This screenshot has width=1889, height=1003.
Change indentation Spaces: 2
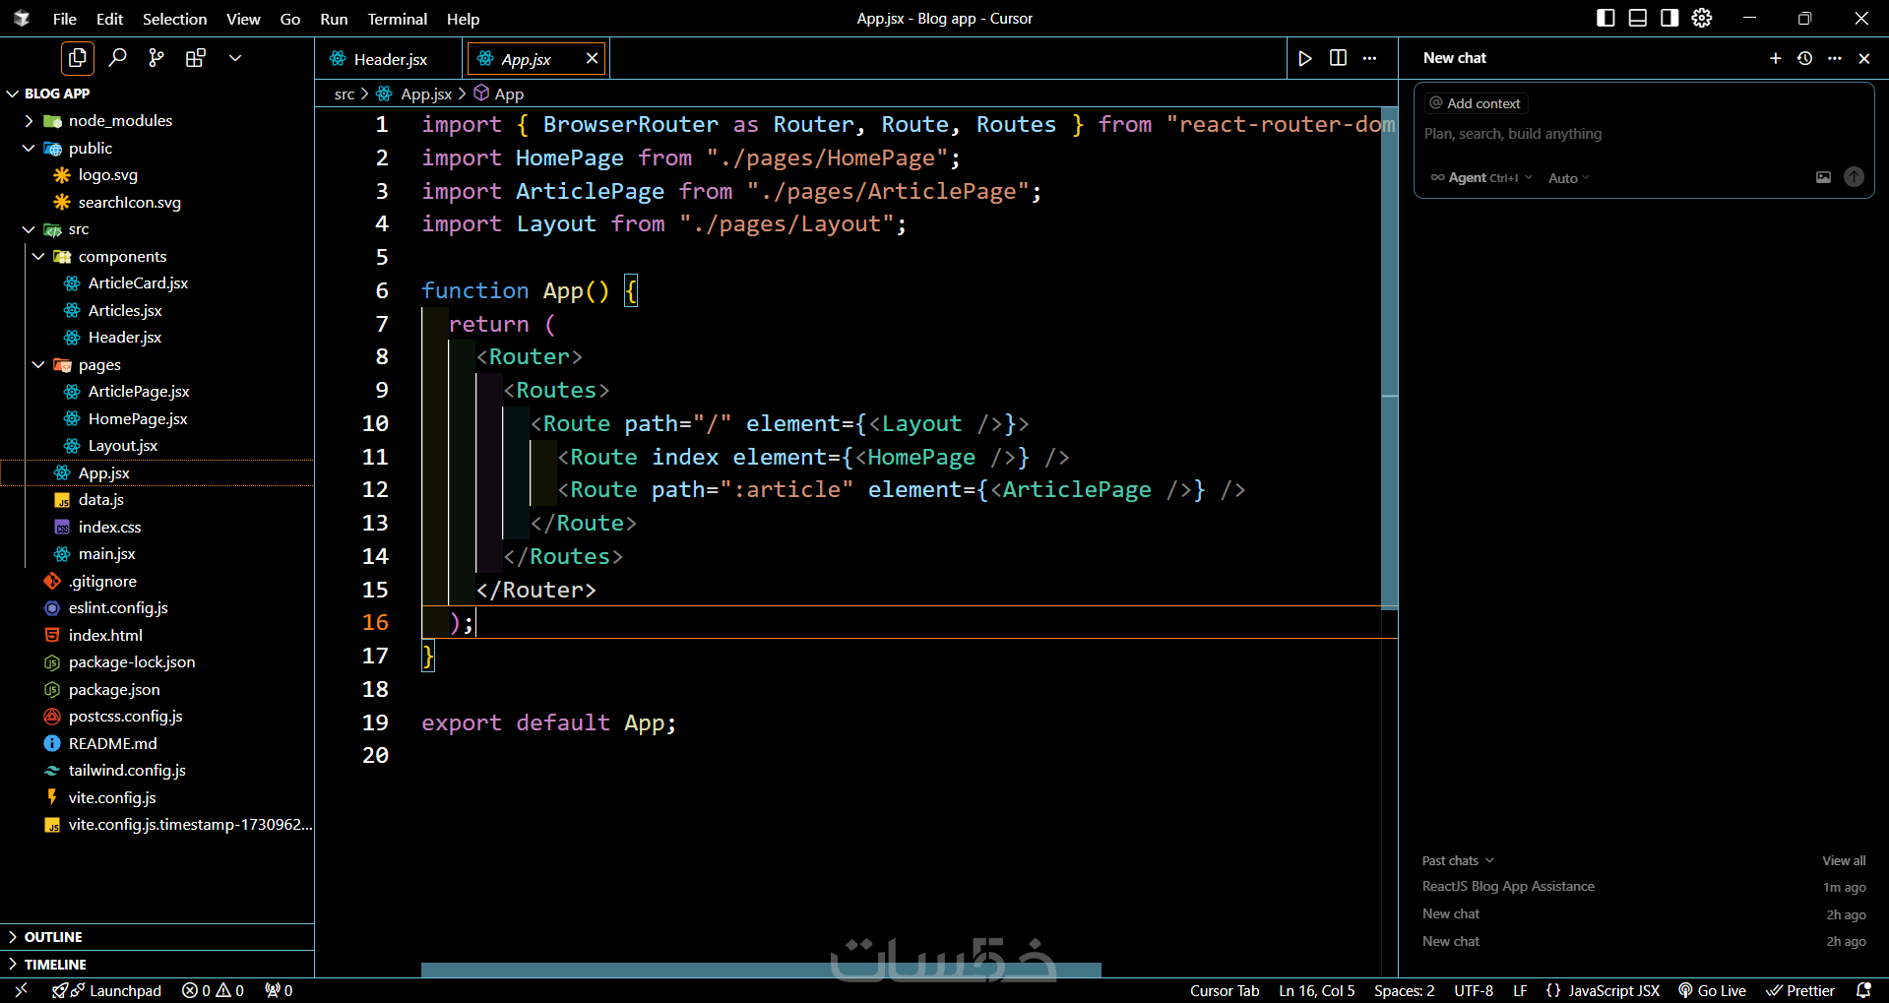pos(1405,991)
